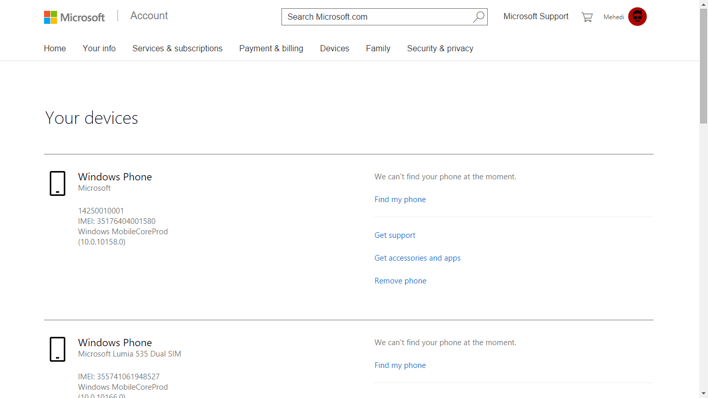This screenshot has width=708, height=398.
Task: Click the Account header link
Action: (149, 16)
